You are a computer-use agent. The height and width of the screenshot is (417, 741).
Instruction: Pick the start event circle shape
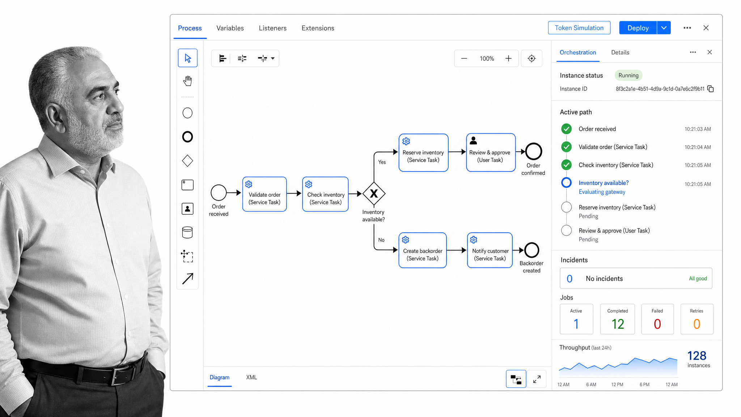coord(187,113)
